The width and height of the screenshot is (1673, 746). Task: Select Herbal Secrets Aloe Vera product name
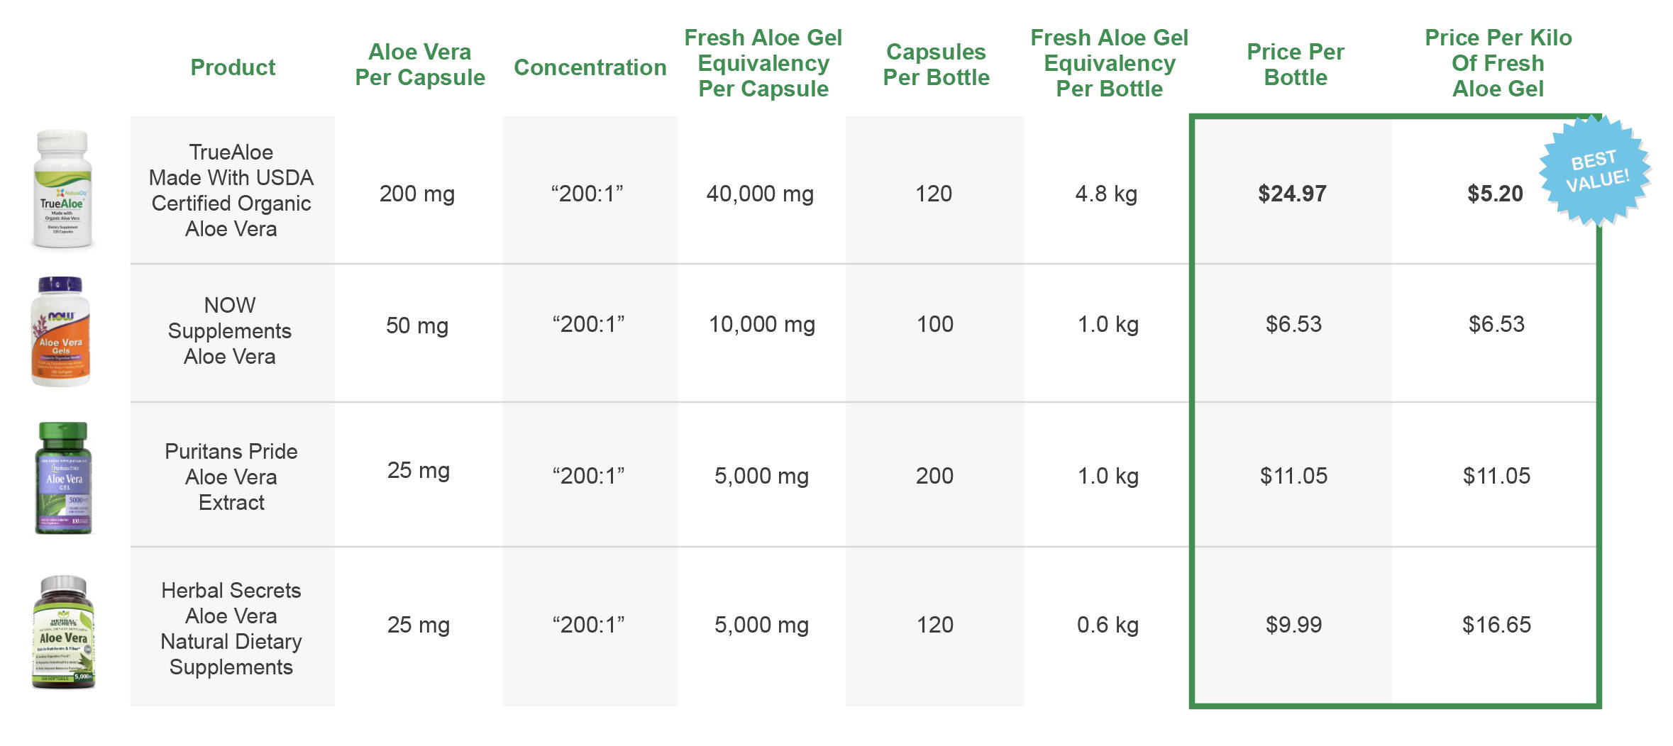(231, 628)
